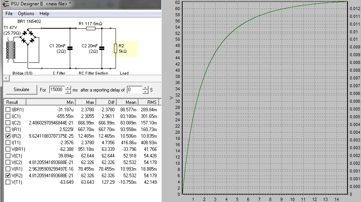The width and height of the screenshot is (361, 202).
Task: Enable the V(R1) plot checkbox
Action: pos(8,169)
